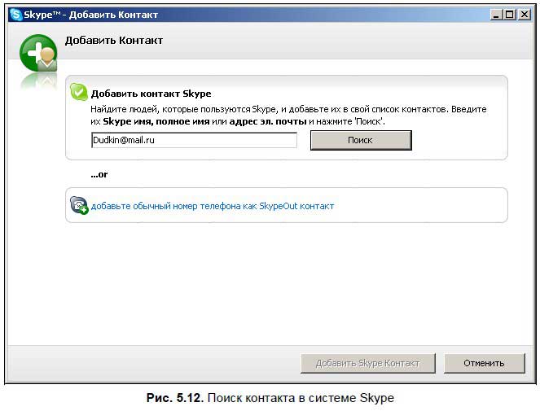Click the large green add-contact icon
Screen dimensions: 540x411
[x=38, y=54]
